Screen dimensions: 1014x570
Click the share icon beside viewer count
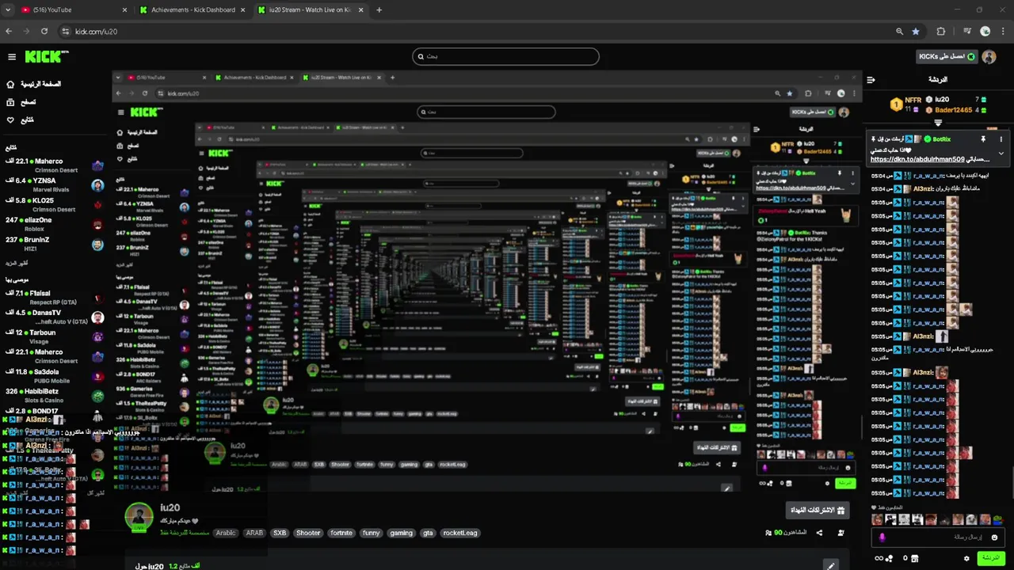tap(819, 533)
